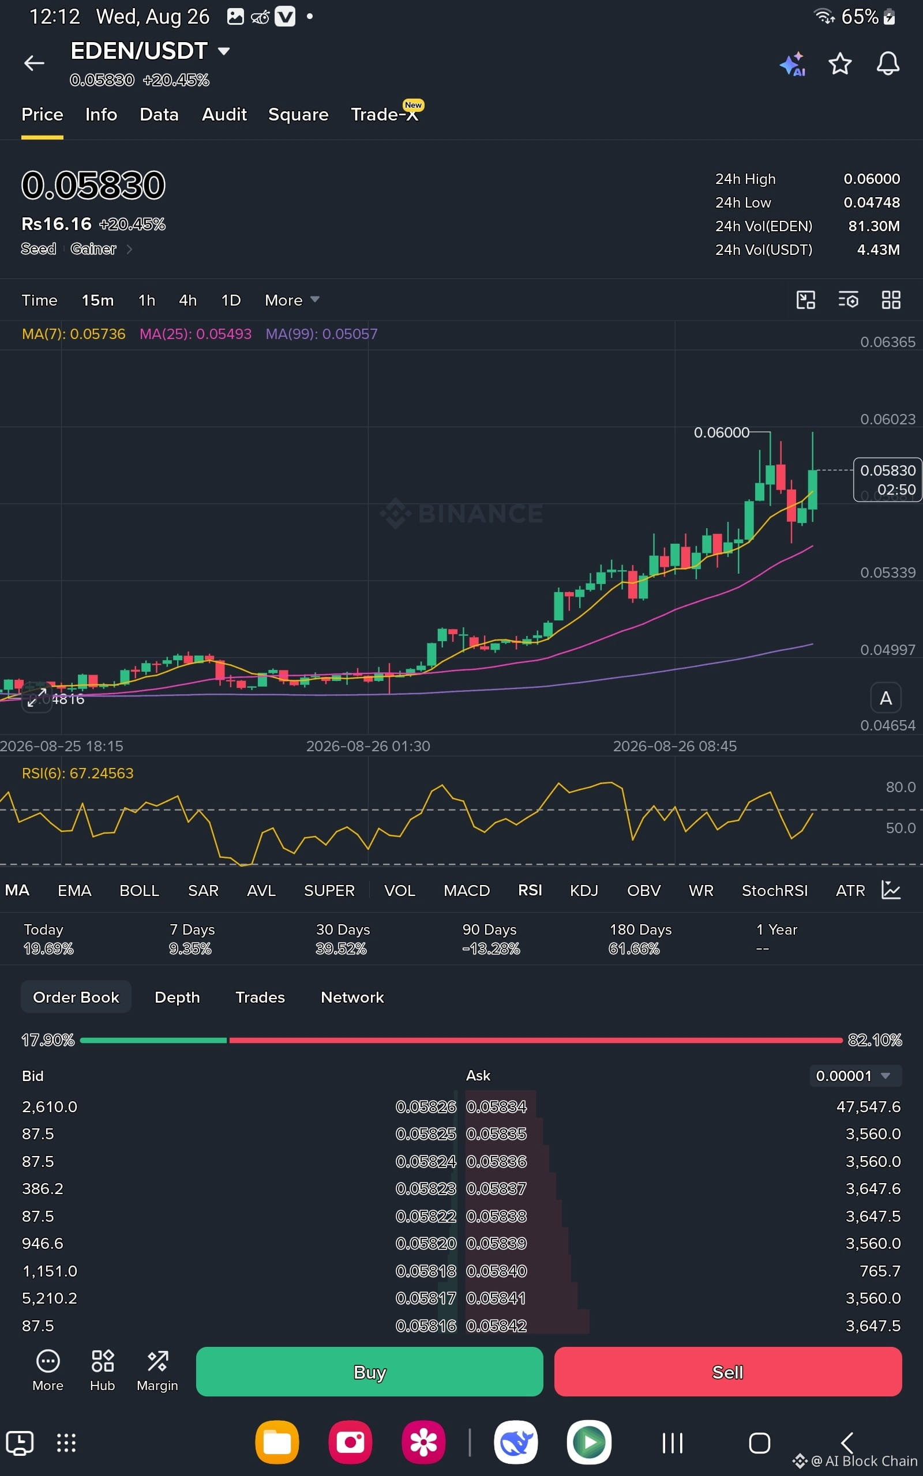The width and height of the screenshot is (923, 1476).
Task: Tap the current price label 0.05830 on chart
Action: (888, 479)
